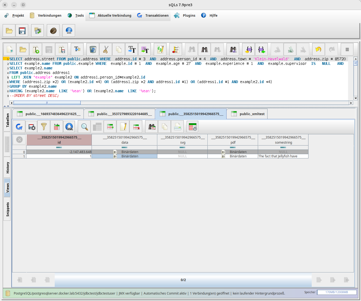361x301 pixels.
Task: Select the 'The fact that Jellyfish have' cell
Action: (283, 156)
